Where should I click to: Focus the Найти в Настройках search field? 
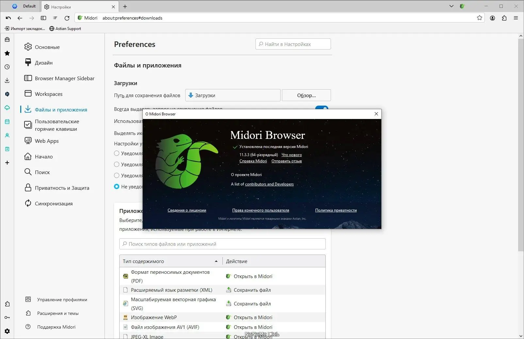(293, 44)
